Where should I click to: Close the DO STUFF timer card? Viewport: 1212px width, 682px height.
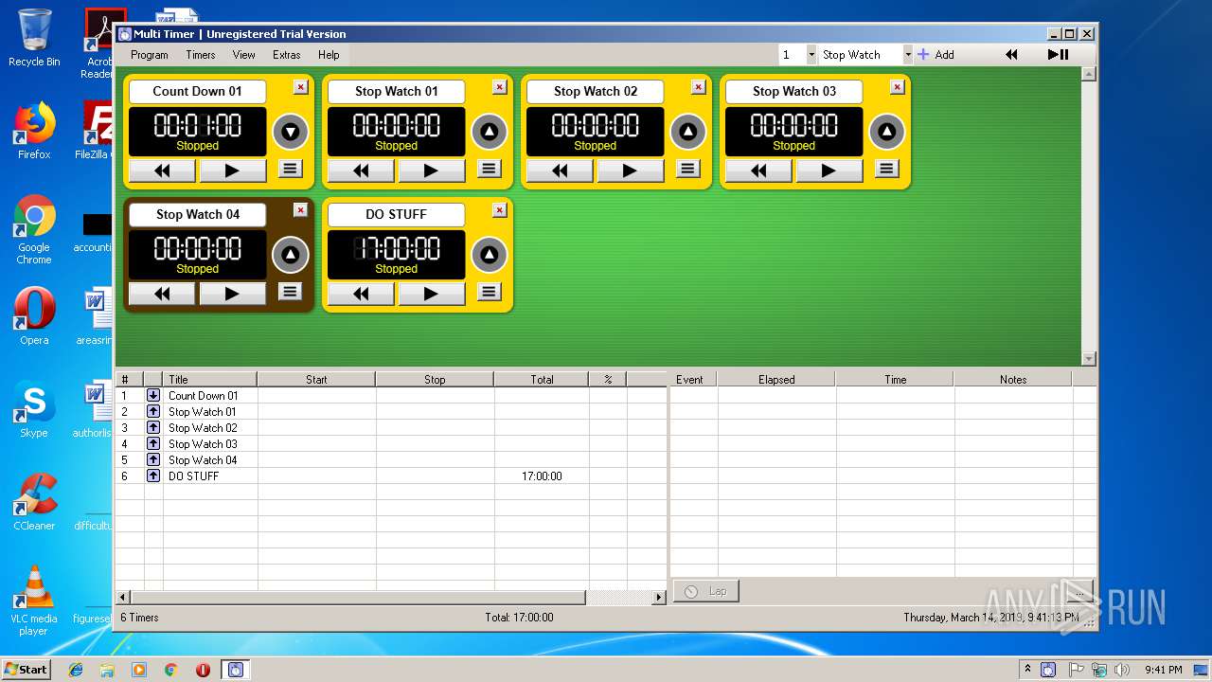click(x=499, y=210)
